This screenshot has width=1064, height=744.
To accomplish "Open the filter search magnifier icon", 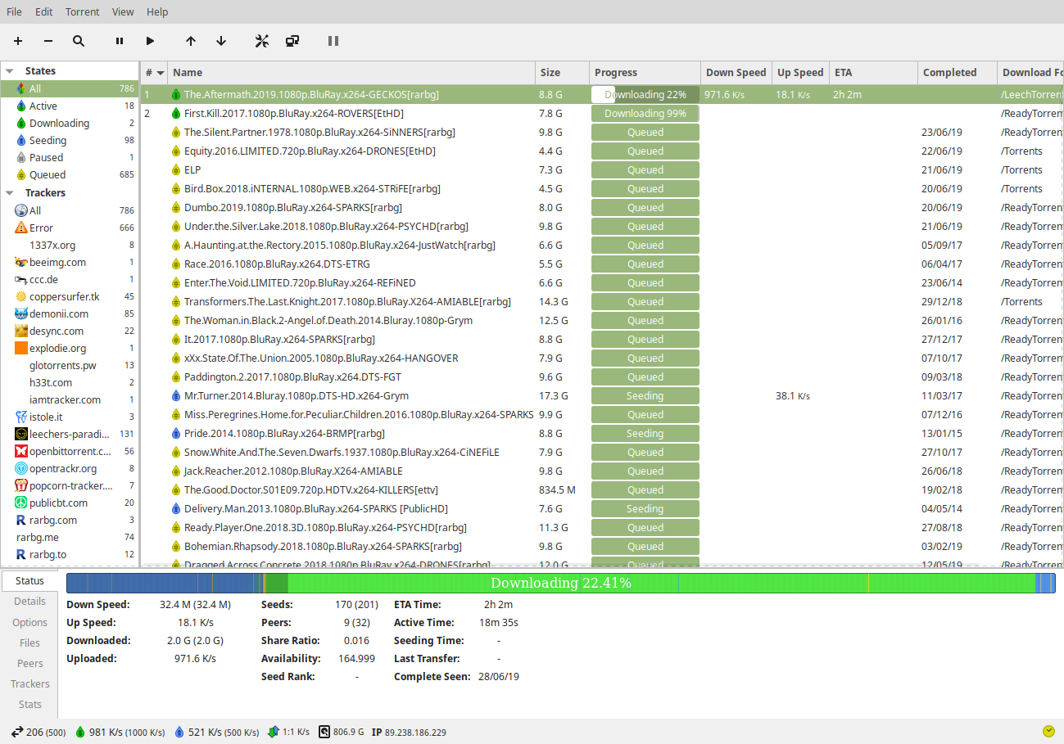I will [x=79, y=41].
